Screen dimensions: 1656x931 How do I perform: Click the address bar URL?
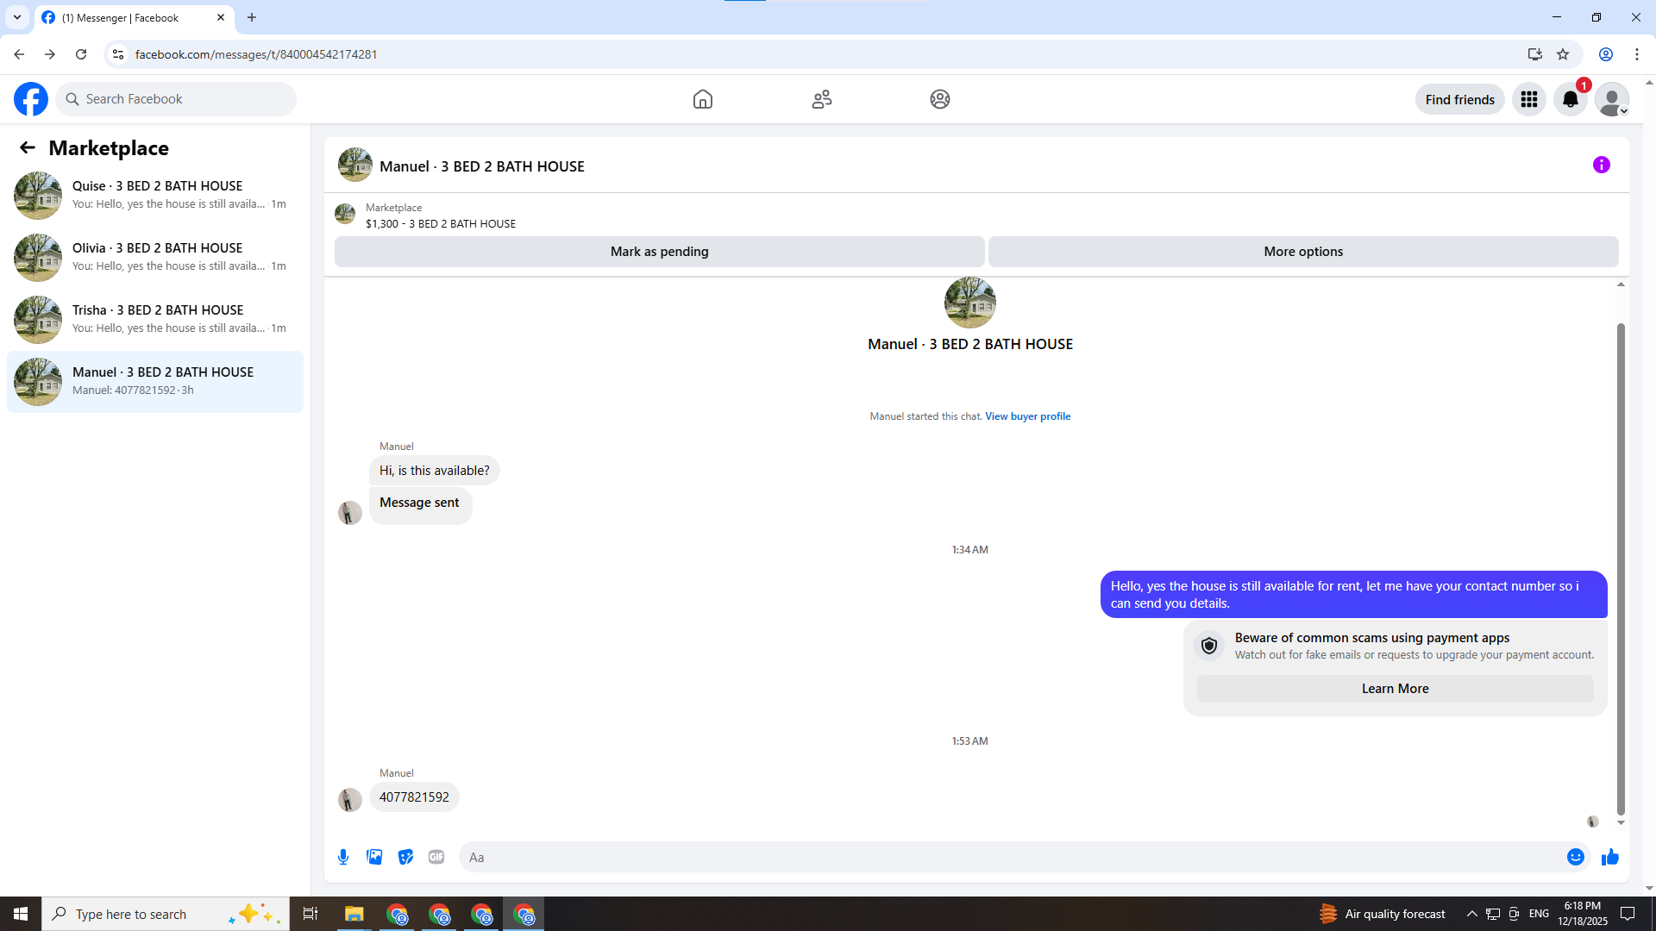click(256, 54)
